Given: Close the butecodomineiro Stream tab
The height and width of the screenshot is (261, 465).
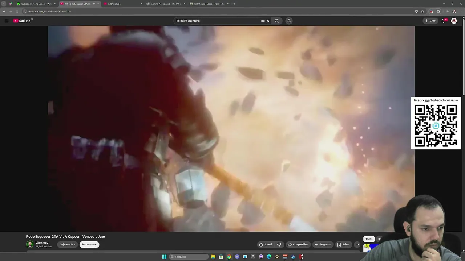Looking at the screenshot, I should click(x=55, y=4).
